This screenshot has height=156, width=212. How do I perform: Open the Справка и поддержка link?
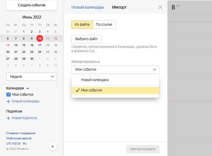pyautogui.click(x=21, y=133)
